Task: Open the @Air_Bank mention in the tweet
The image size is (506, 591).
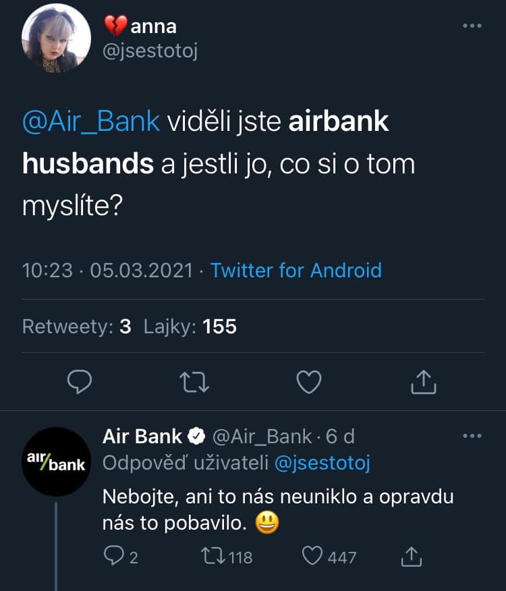Action: coord(91,121)
